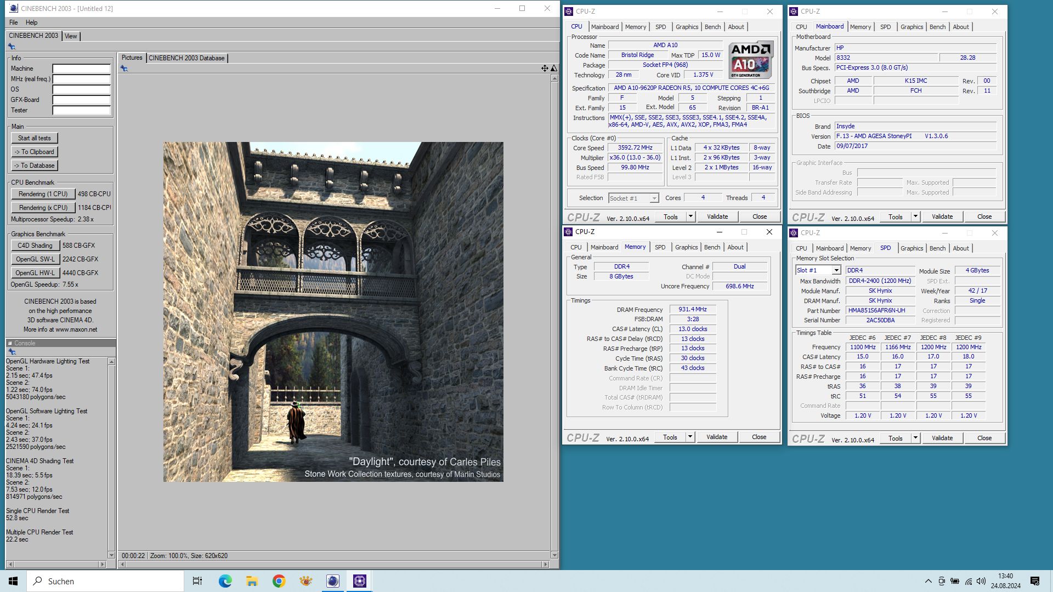Click the CINEBENCH title bar icon

14,8
